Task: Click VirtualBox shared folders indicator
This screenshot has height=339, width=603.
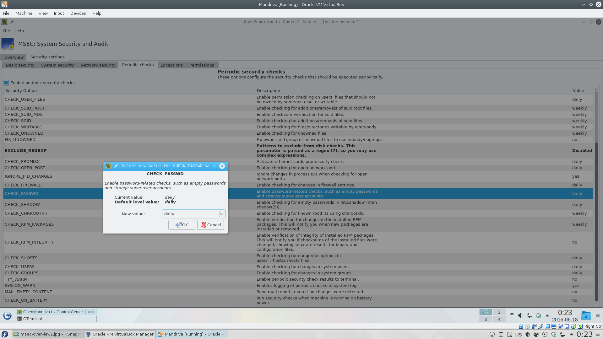Action: [x=547, y=326]
